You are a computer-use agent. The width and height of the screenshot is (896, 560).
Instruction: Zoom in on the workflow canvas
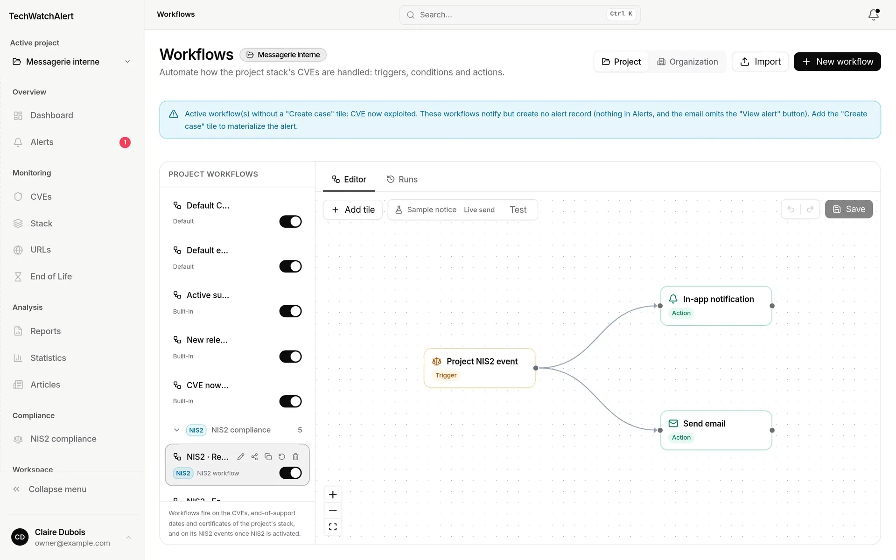(333, 495)
